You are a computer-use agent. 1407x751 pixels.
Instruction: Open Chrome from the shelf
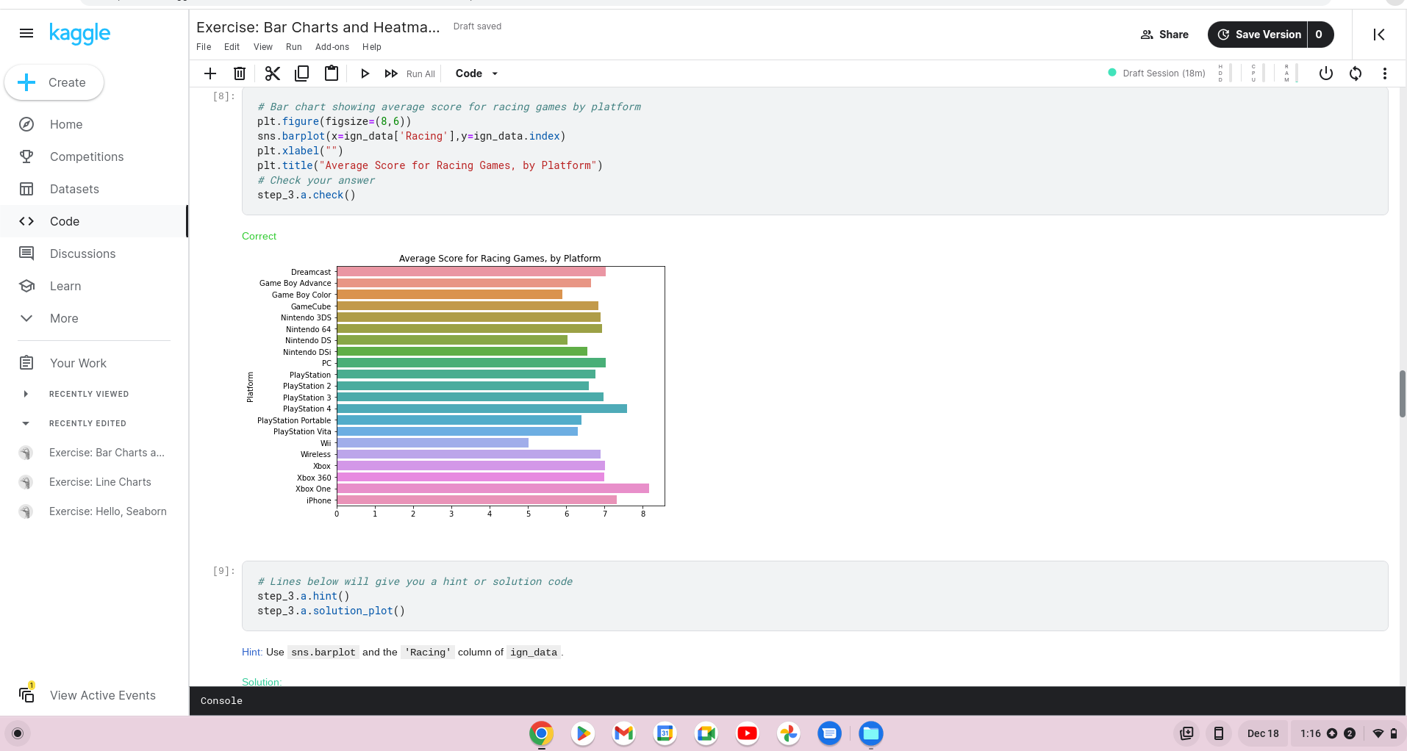[542, 733]
